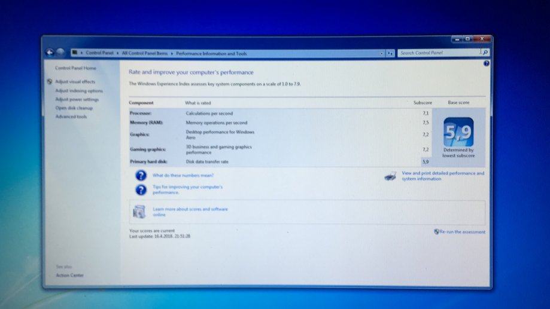Select Control Panel breadcrumb
This screenshot has width=550, height=309.
[99, 53]
